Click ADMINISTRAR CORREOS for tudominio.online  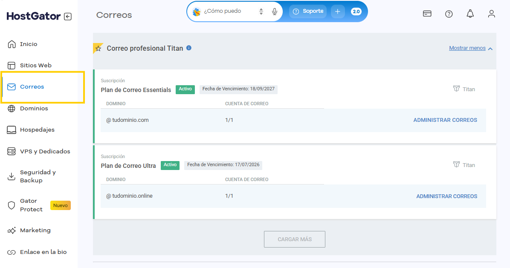click(x=446, y=196)
